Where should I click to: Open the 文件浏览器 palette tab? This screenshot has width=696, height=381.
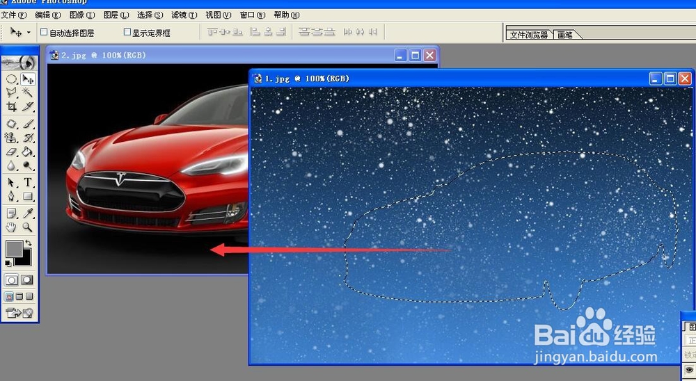click(529, 35)
